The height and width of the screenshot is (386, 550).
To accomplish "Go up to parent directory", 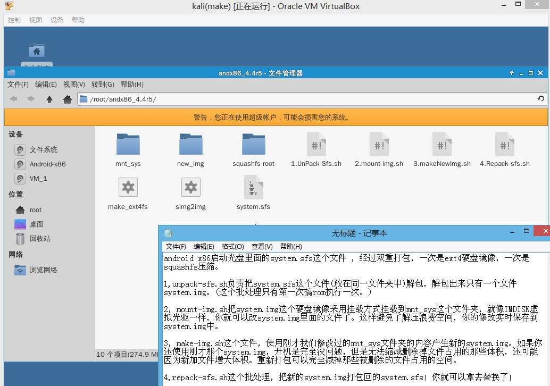I will pyautogui.click(x=49, y=99).
